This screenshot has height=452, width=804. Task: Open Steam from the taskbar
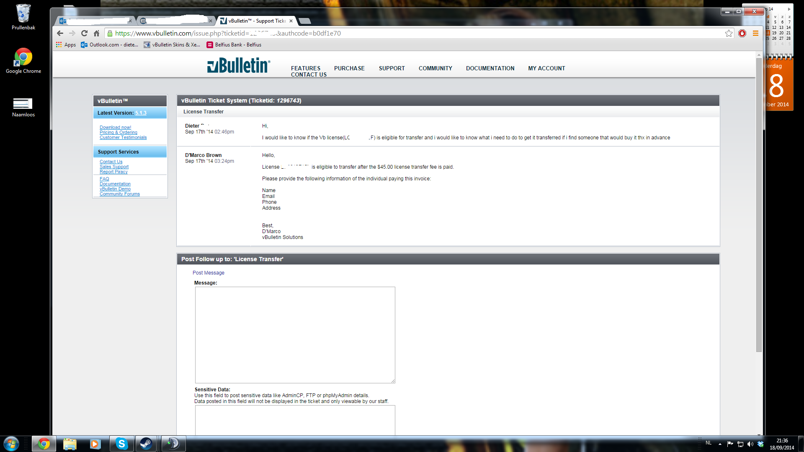tap(146, 444)
